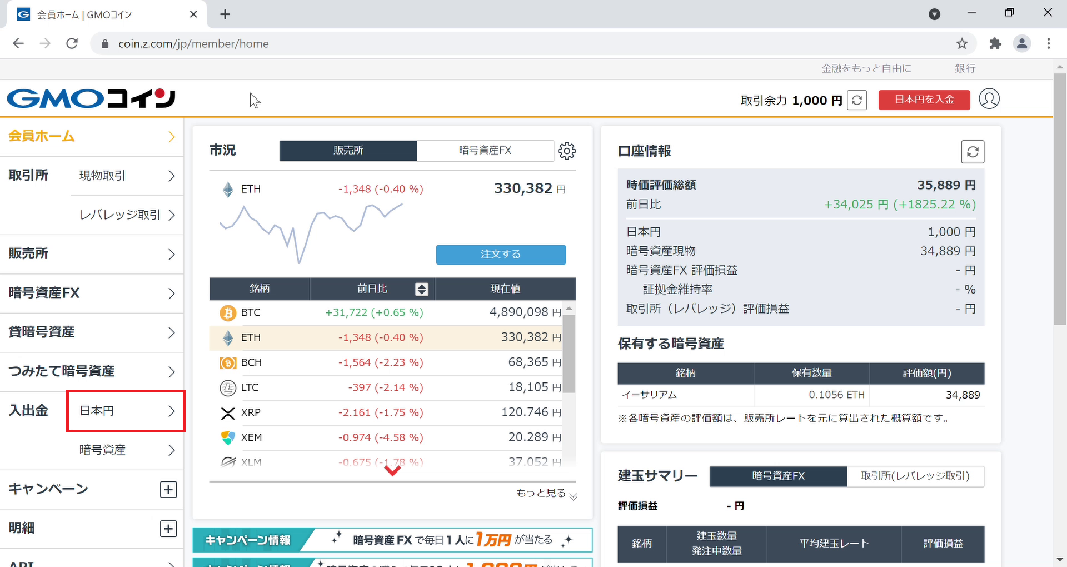
Task: Switch 建玉サマリー to 取引所(レバレッジ取引)
Action: pyautogui.click(x=915, y=476)
